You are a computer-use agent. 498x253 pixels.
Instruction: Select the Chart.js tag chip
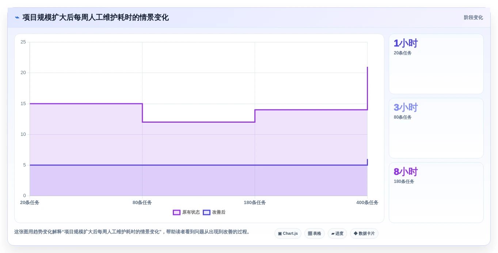(288, 234)
